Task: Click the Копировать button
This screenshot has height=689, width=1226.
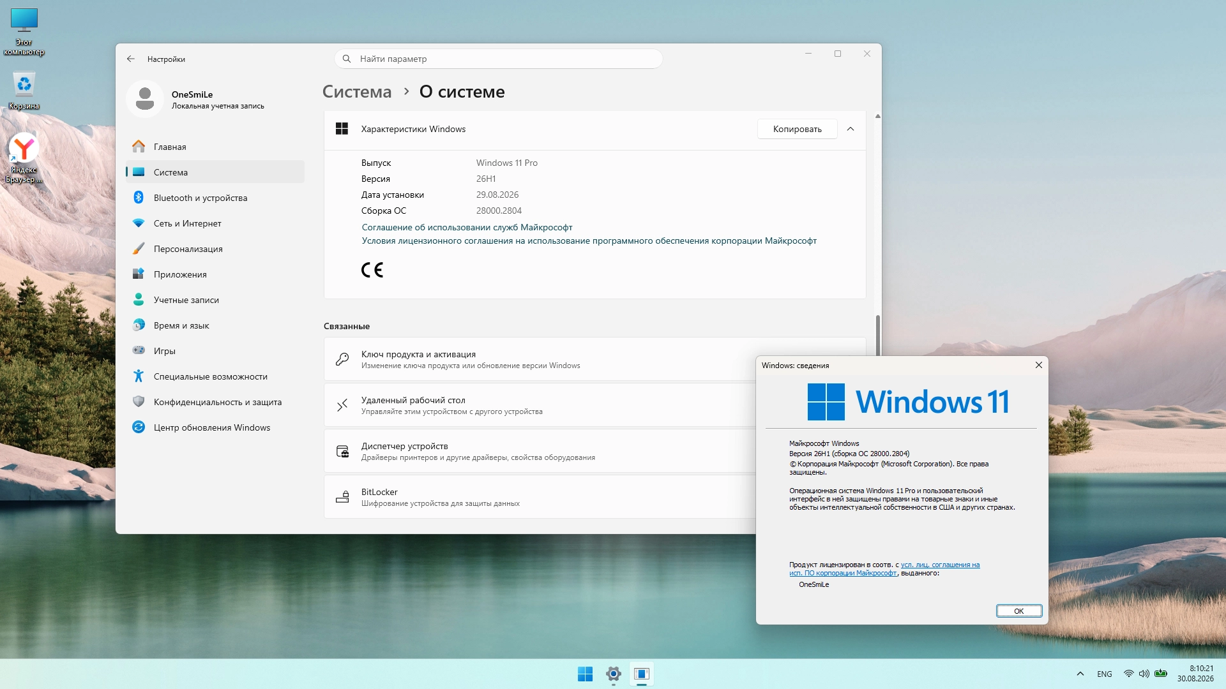Action: (x=797, y=129)
